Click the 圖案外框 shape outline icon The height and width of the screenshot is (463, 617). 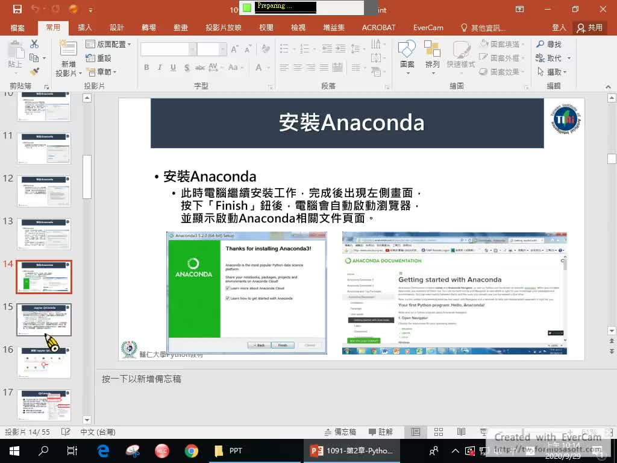[484, 57]
